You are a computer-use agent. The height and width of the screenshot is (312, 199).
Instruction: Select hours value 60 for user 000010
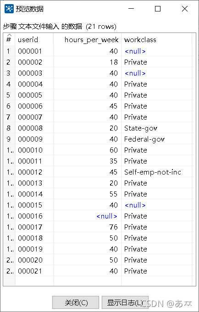point(88,150)
